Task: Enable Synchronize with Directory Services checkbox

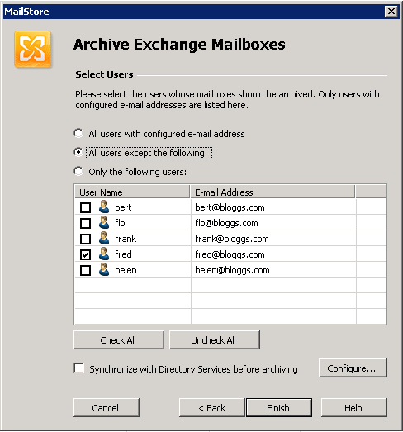Action: click(x=79, y=368)
